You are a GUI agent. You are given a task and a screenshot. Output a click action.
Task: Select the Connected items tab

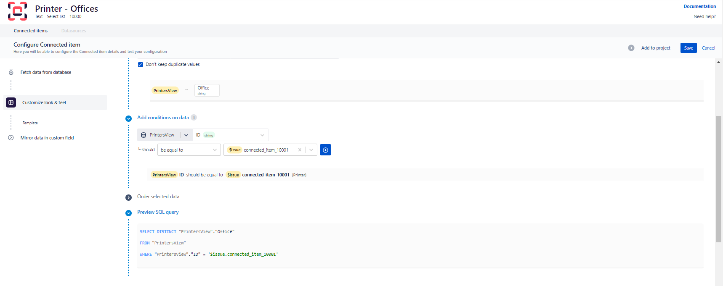pos(31,31)
